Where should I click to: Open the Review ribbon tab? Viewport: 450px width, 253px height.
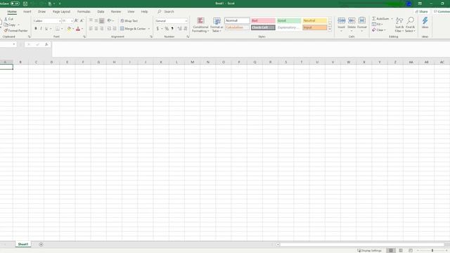[116, 12]
